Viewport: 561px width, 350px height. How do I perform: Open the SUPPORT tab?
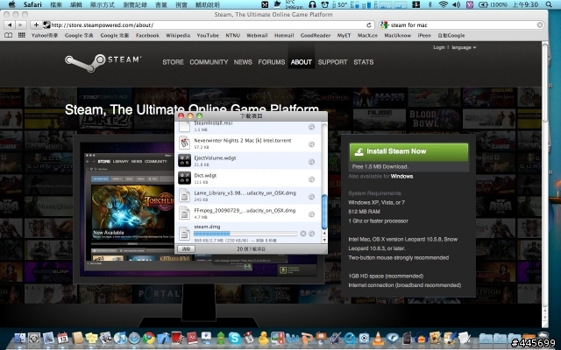(x=332, y=62)
